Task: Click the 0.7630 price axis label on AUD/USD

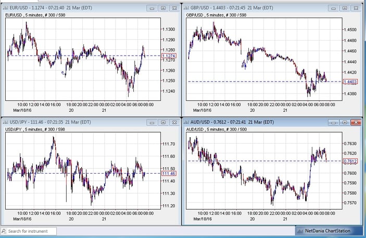Action: point(350,143)
